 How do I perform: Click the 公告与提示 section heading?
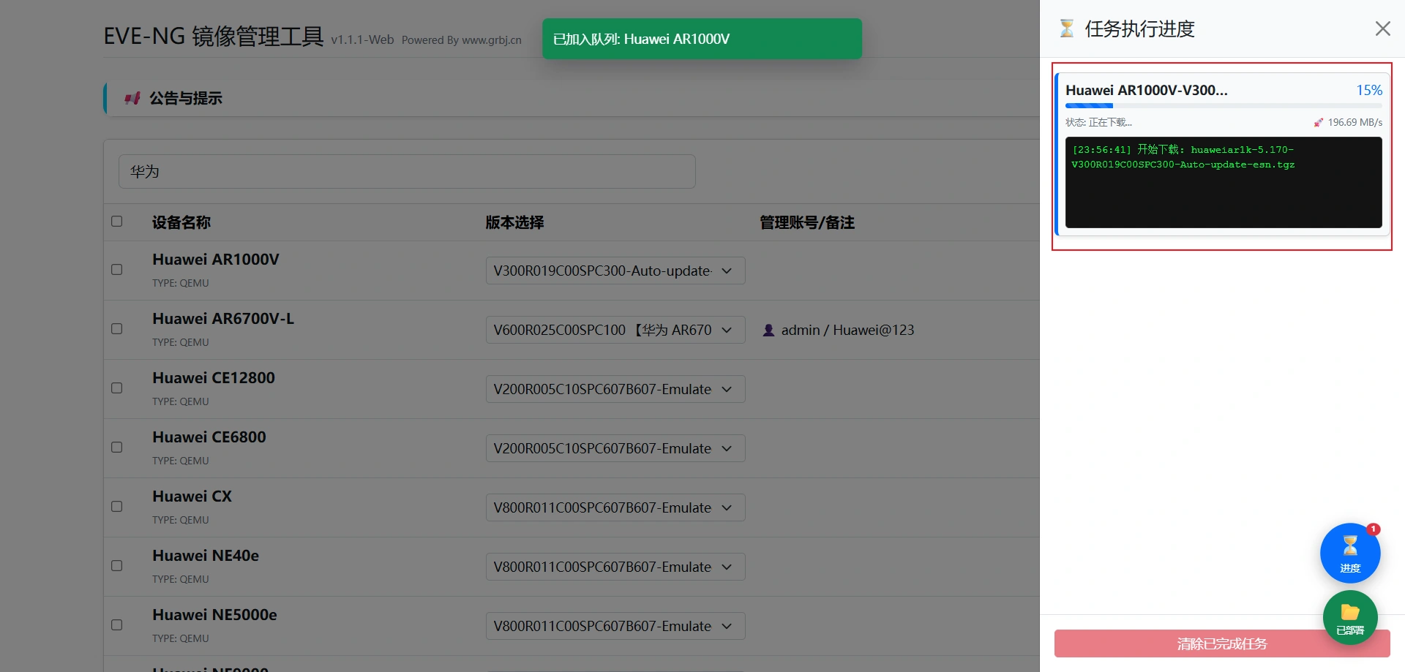(186, 98)
